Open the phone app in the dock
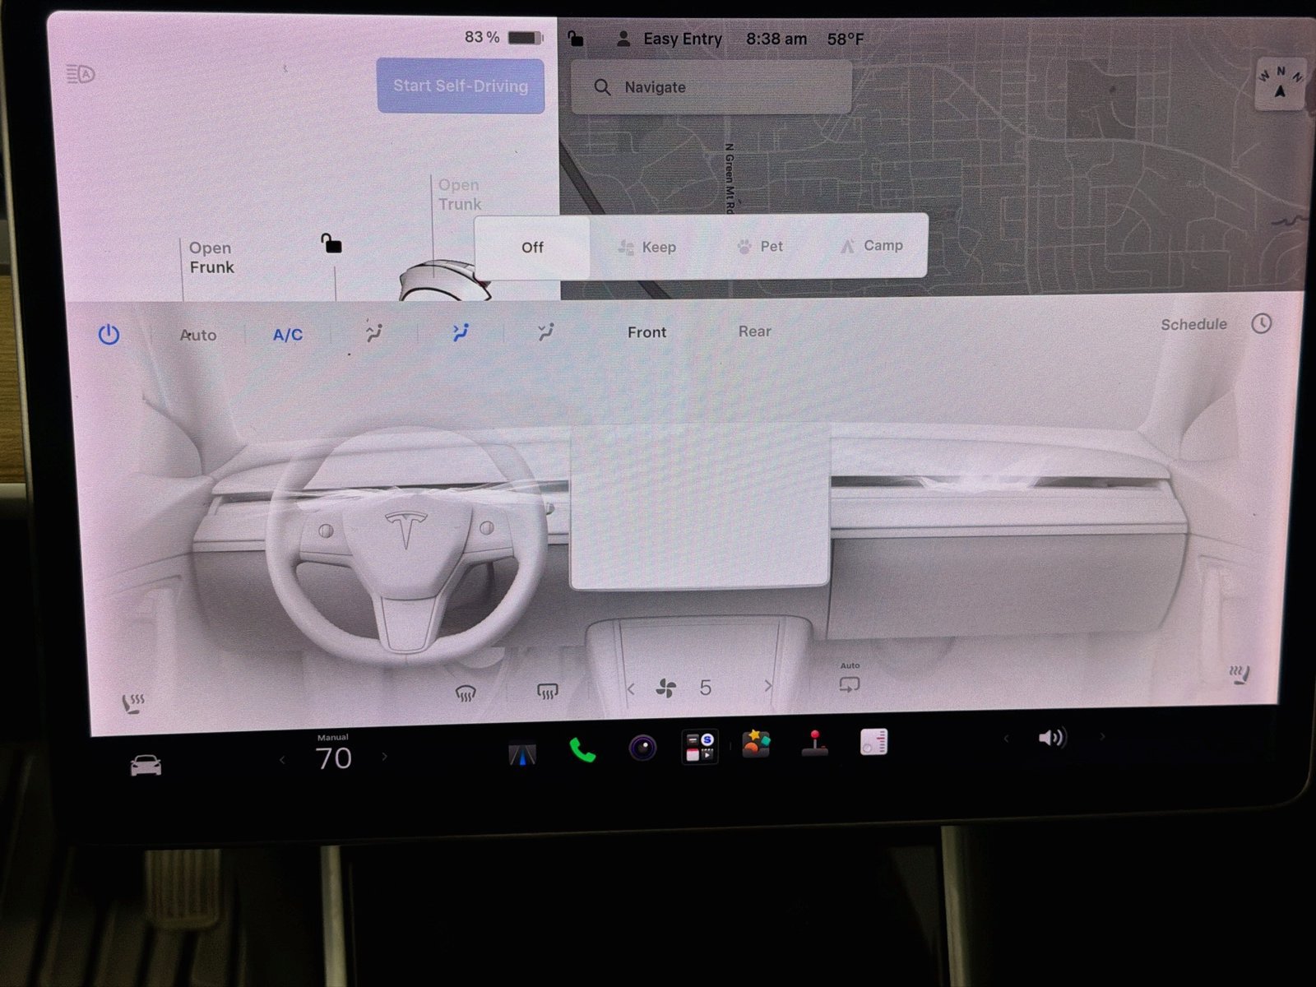 (582, 749)
